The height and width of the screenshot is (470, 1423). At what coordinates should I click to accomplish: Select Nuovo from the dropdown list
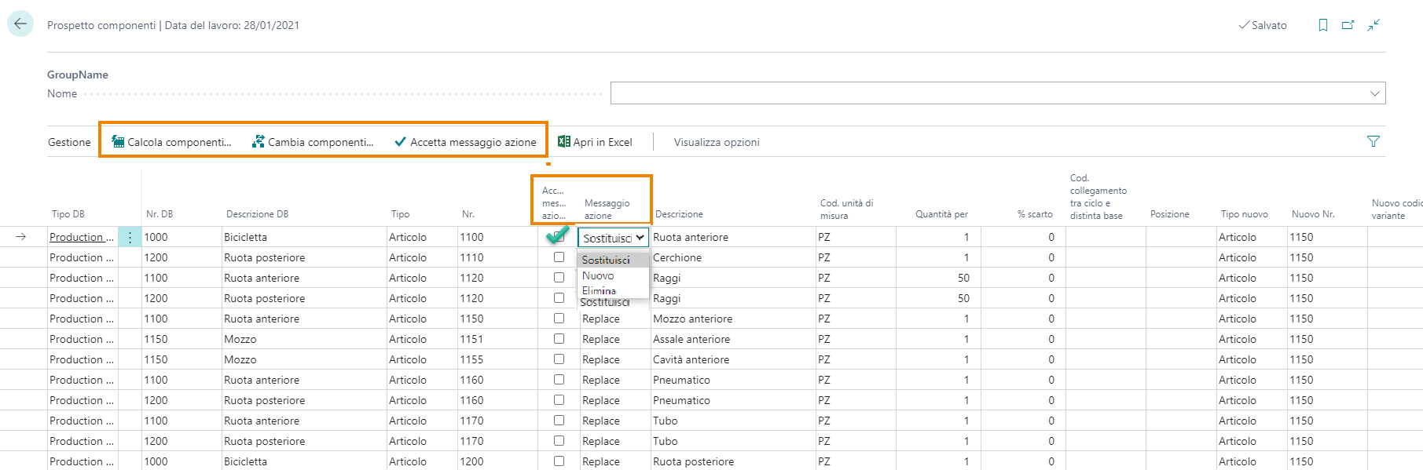[598, 275]
